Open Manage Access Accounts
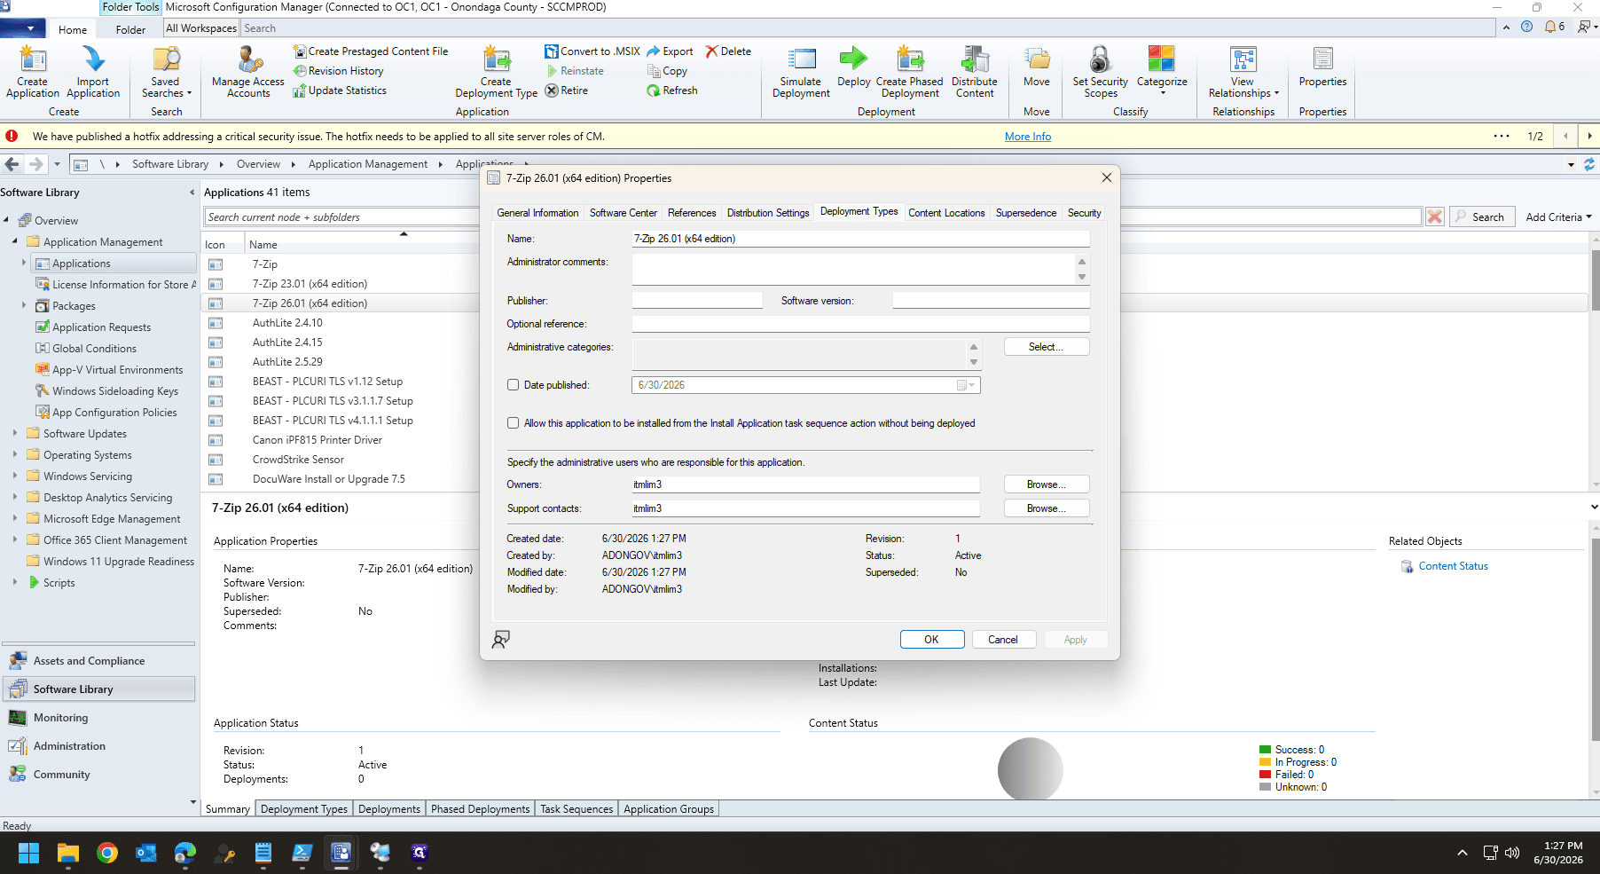 pyautogui.click(x=248, y=71)
